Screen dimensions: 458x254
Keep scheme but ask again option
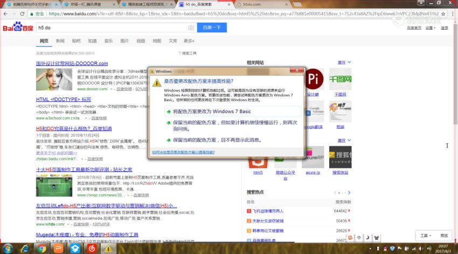233,126
